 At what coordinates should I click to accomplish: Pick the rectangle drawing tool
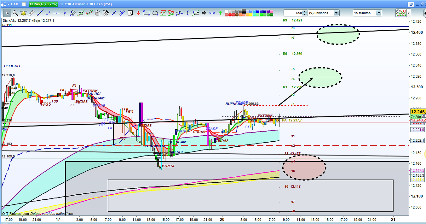coord(146,13)
